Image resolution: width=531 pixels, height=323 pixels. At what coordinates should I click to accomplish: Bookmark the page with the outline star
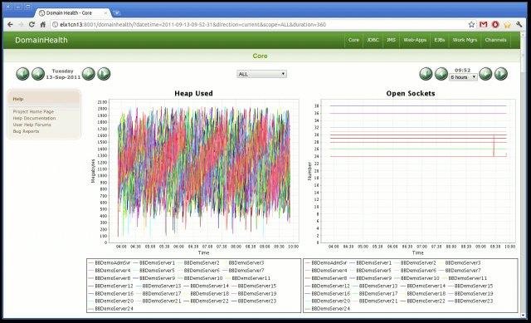(471, 24)
